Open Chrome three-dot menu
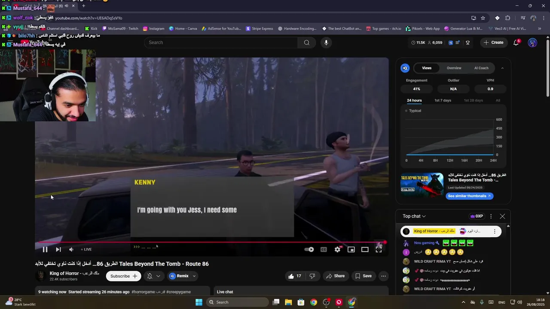The height and width of the screenshot is (309, 550). coord(543,18)
